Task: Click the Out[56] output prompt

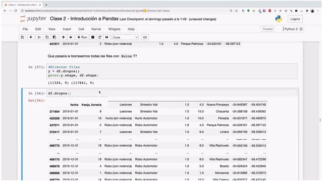Action: coord(36,101)
